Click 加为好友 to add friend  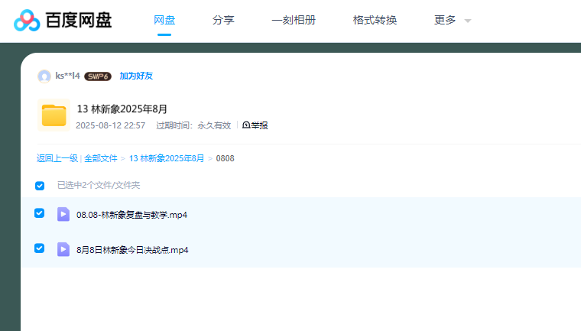point(136,76)
